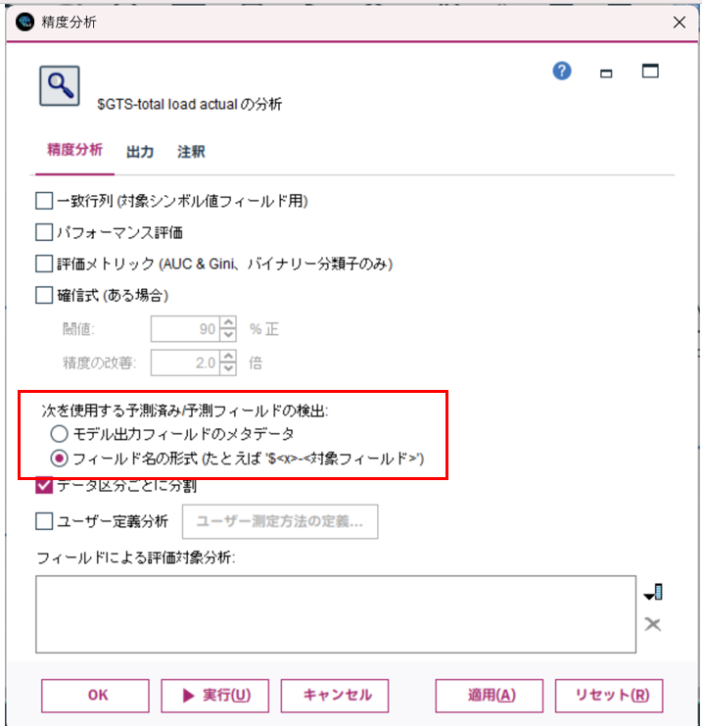Screen dimensions: 702x726
Task: Click the X delete-field icon beside list
Action: pyautogui.click(x=652, y=624)
